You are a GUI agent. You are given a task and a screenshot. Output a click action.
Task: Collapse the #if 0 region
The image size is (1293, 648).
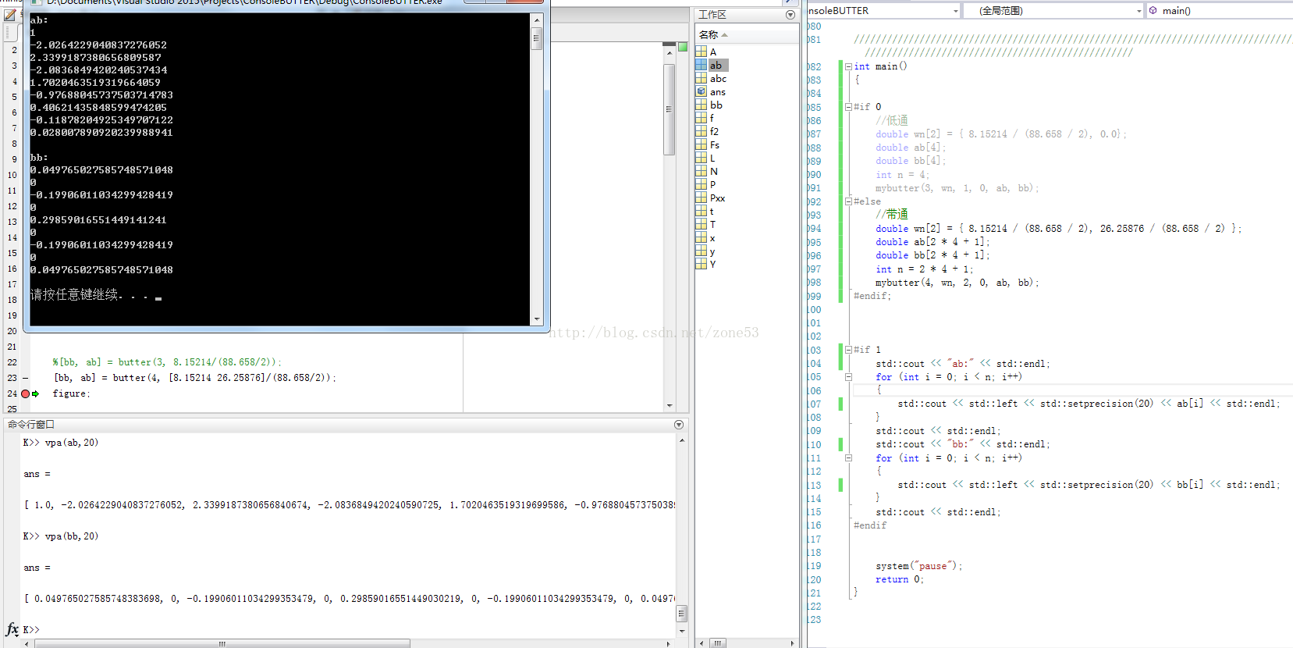[x=848, y=107]
